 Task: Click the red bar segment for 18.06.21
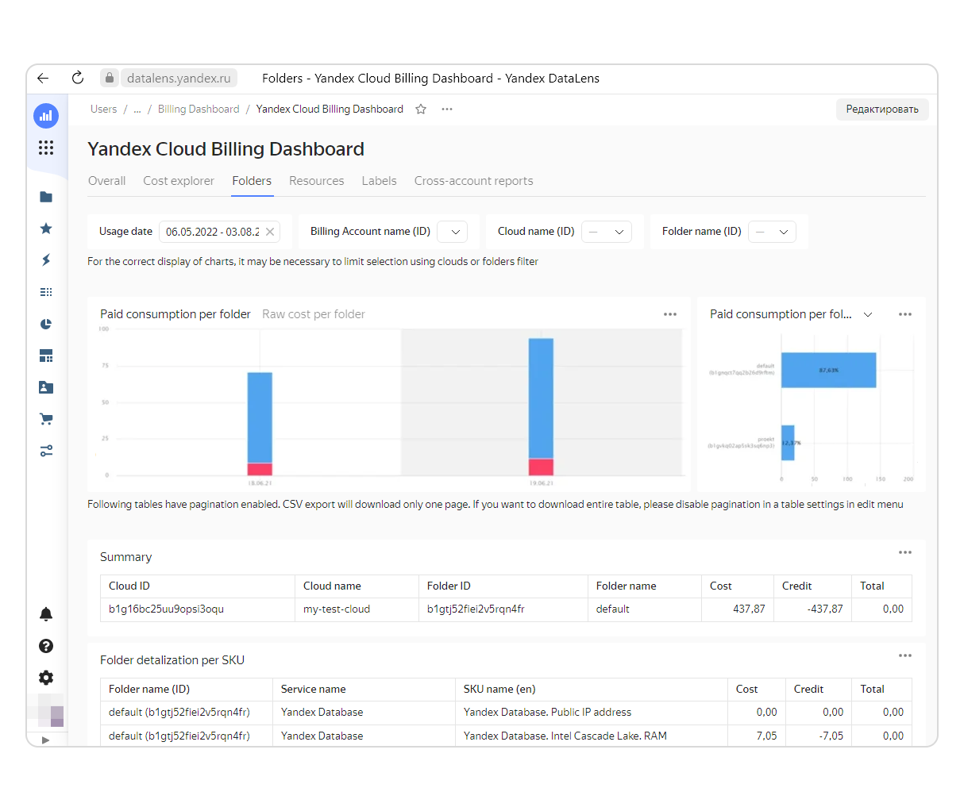260,469
